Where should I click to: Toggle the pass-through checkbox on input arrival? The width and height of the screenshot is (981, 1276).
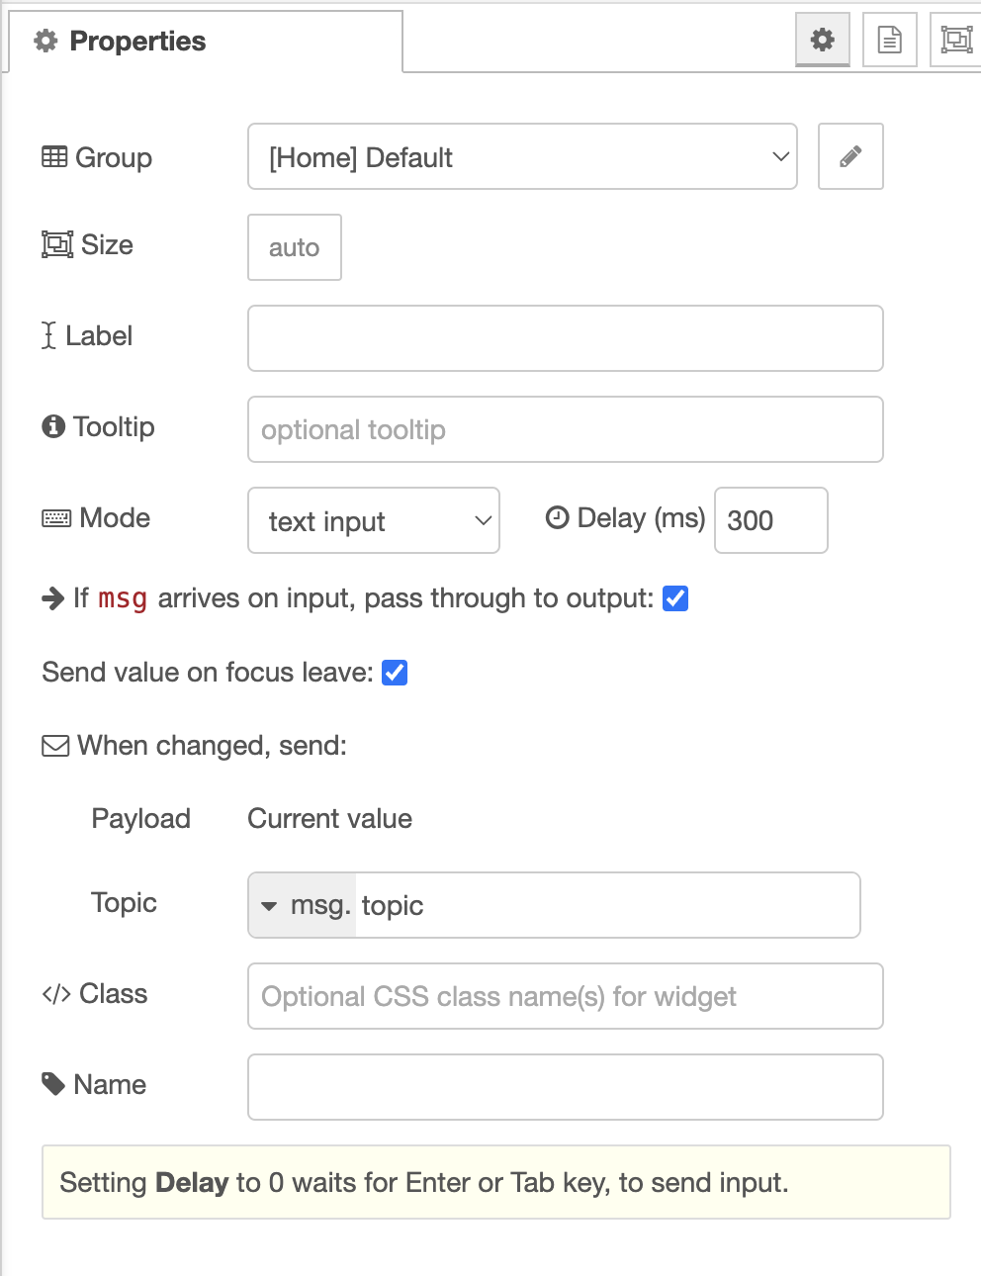674,597
